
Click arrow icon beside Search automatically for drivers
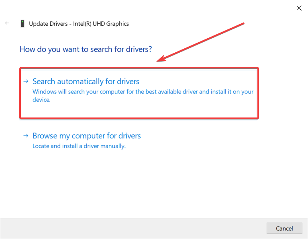(26, 81)
